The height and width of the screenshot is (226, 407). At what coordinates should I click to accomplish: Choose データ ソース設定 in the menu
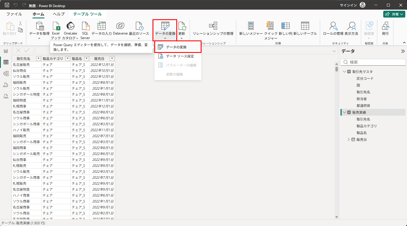(178, 56)
